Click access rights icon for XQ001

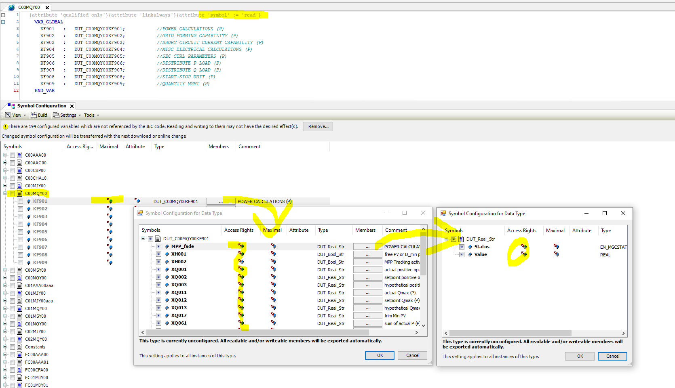(241, 269)
